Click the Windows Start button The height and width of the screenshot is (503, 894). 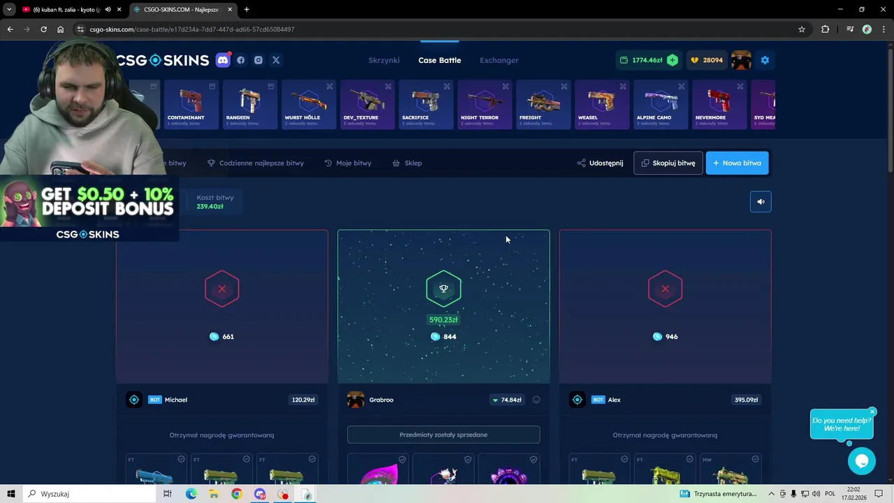click(11, 494)
